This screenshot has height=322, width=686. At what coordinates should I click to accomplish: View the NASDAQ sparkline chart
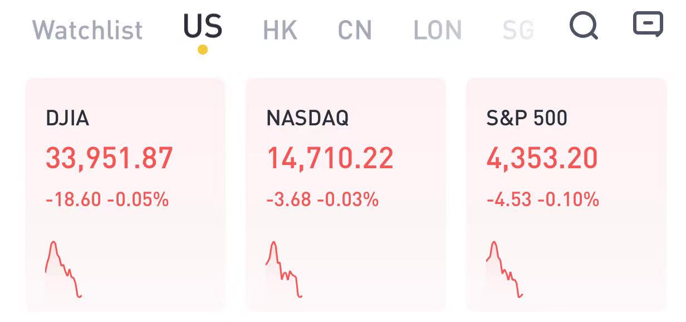(283, 269)
